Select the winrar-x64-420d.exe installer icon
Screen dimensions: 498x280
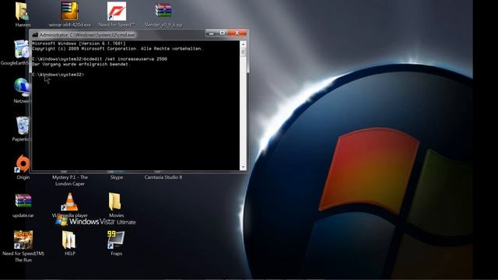pos(70,11)
